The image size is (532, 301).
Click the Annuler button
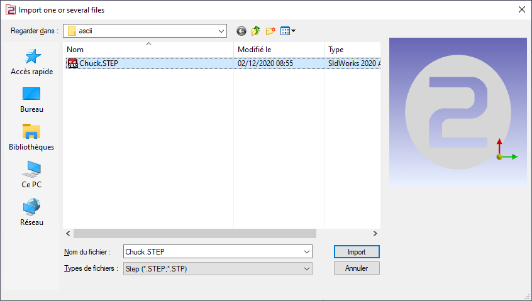(x=357, y=268)
